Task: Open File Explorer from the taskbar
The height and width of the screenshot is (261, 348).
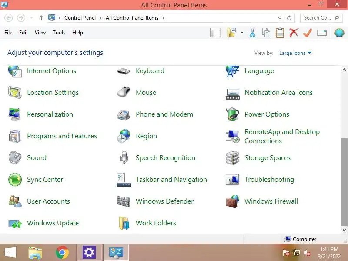Action: (x=35, y=252)
